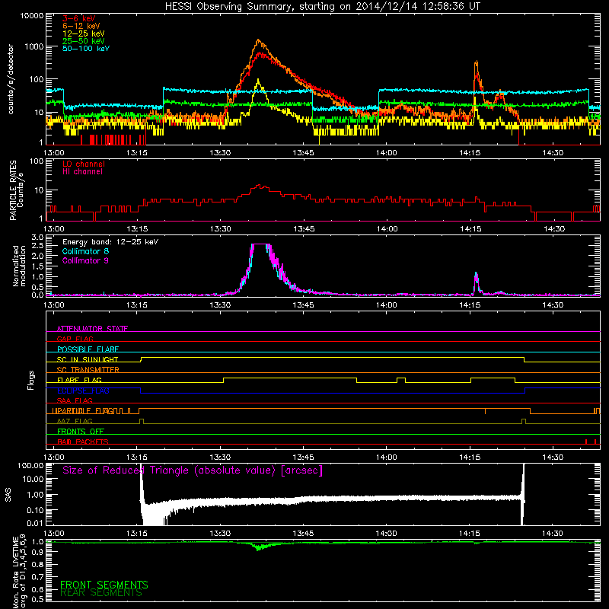Click the SC IN SUNLIGHT flag label

[88, 359]
